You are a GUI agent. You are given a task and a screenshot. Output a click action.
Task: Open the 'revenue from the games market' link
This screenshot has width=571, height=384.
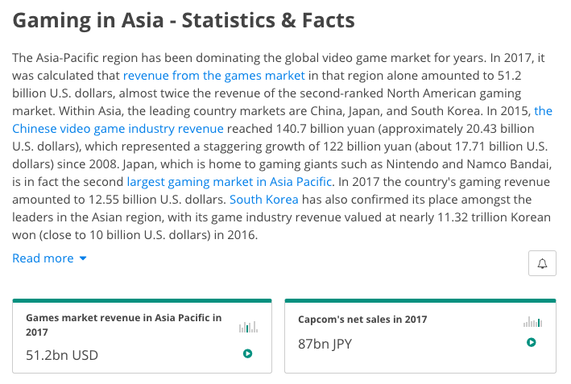tap(213, 76)
